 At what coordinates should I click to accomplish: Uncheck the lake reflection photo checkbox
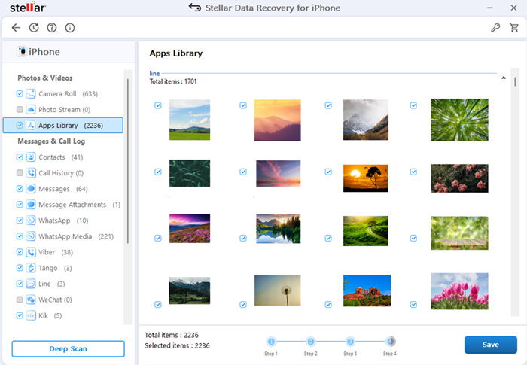click(243, 238)
